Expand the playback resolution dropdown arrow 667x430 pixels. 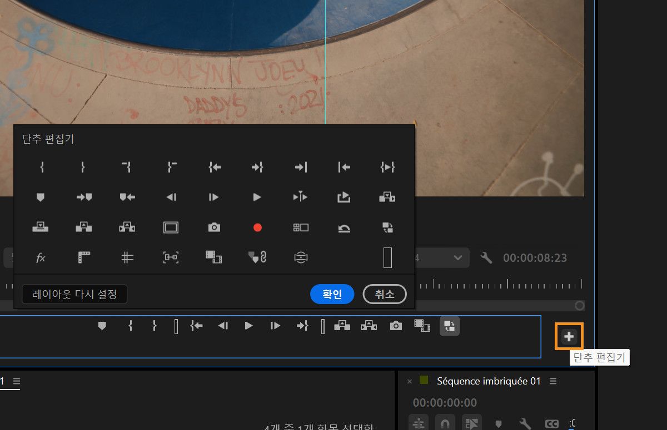(x=458, y=257)
